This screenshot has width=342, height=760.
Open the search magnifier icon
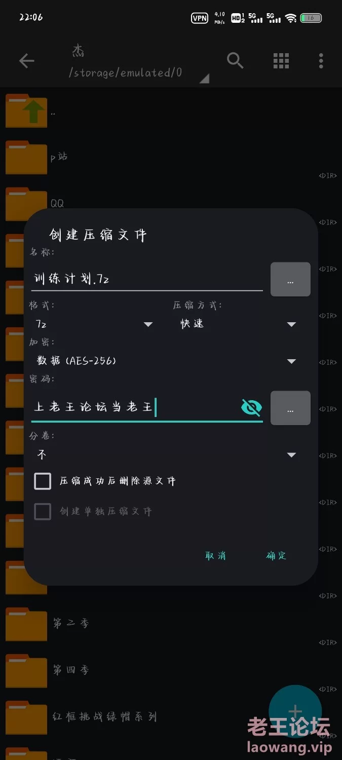coord(235,61)
